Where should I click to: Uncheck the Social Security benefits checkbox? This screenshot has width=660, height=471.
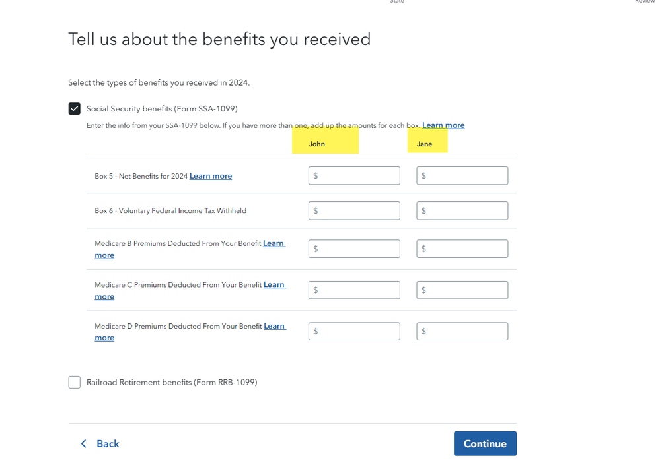[75, 109]
